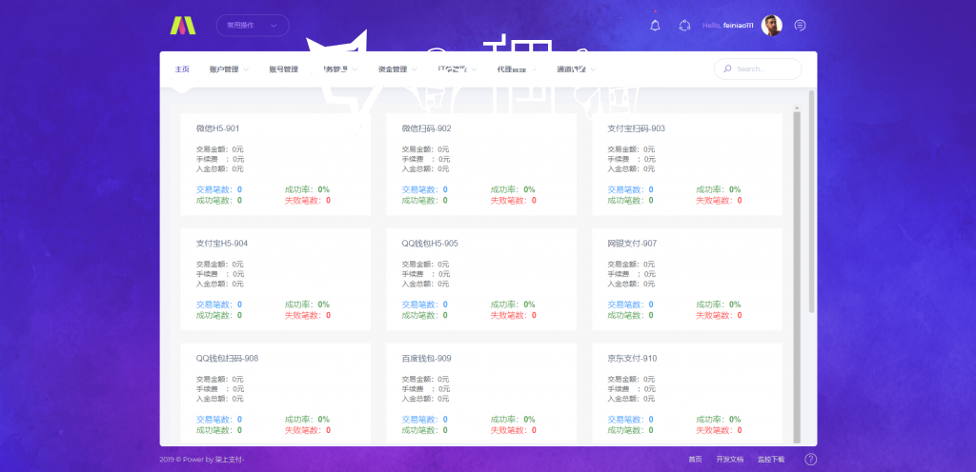This screenshot has width=976, height=472.
Task: Click 手续费 in the QQ钱包H5-905 card
Action: pos(426,274)
